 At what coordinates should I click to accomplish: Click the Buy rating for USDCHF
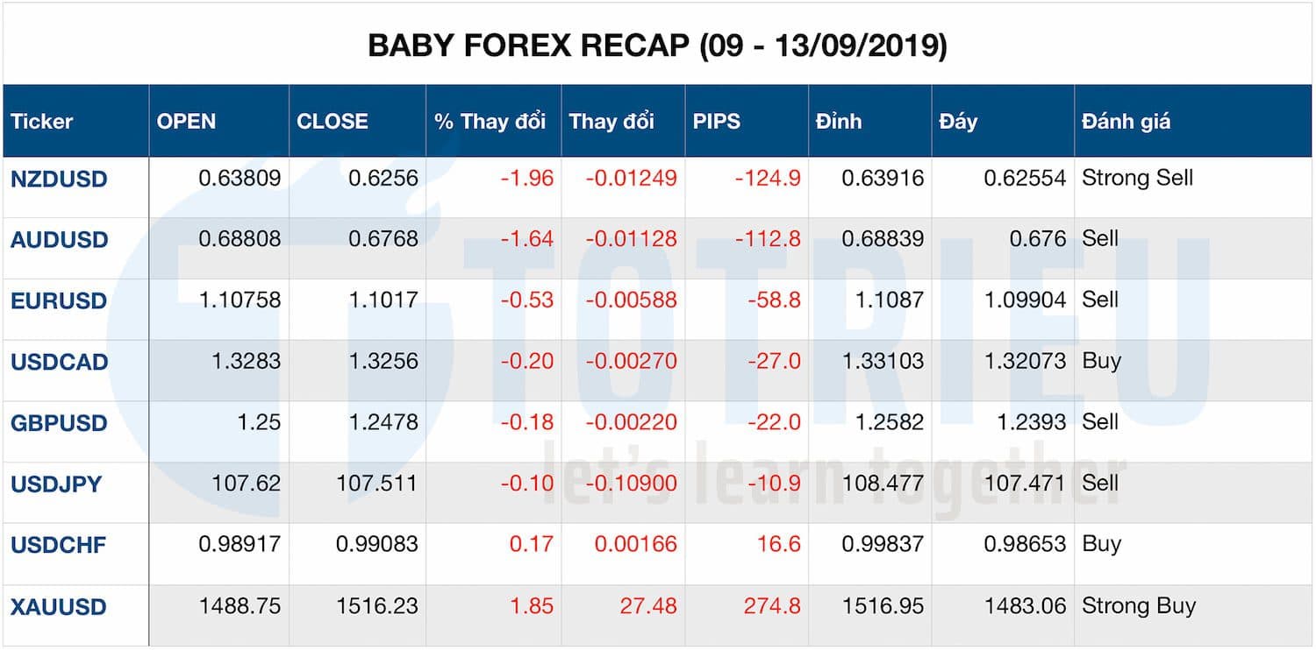tap(1098, 544)
